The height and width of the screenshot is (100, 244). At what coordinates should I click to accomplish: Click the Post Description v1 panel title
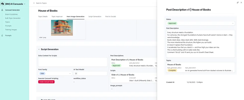pos(188,10)
